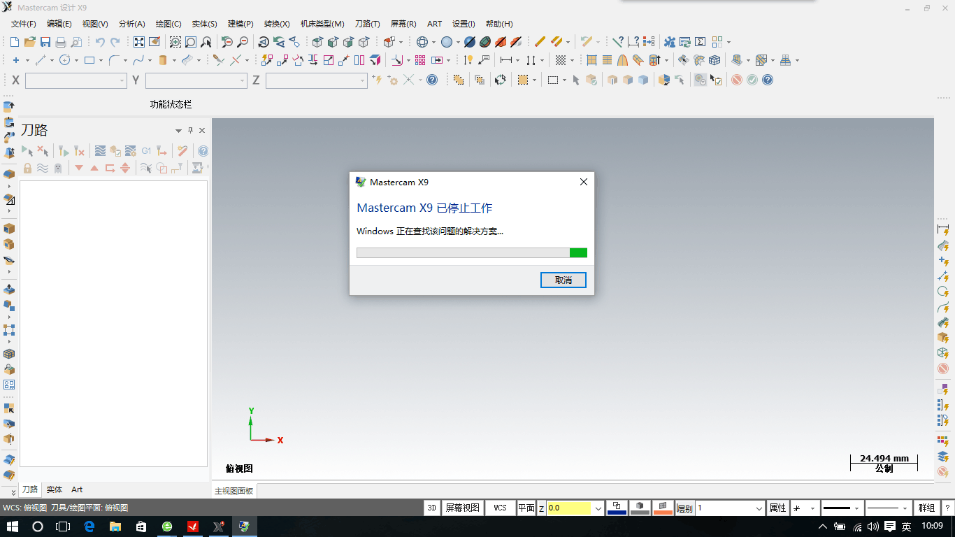Open File Explorer from the taskbar
This screenshot has width=955, height=537.
click(x=115, y=527)
